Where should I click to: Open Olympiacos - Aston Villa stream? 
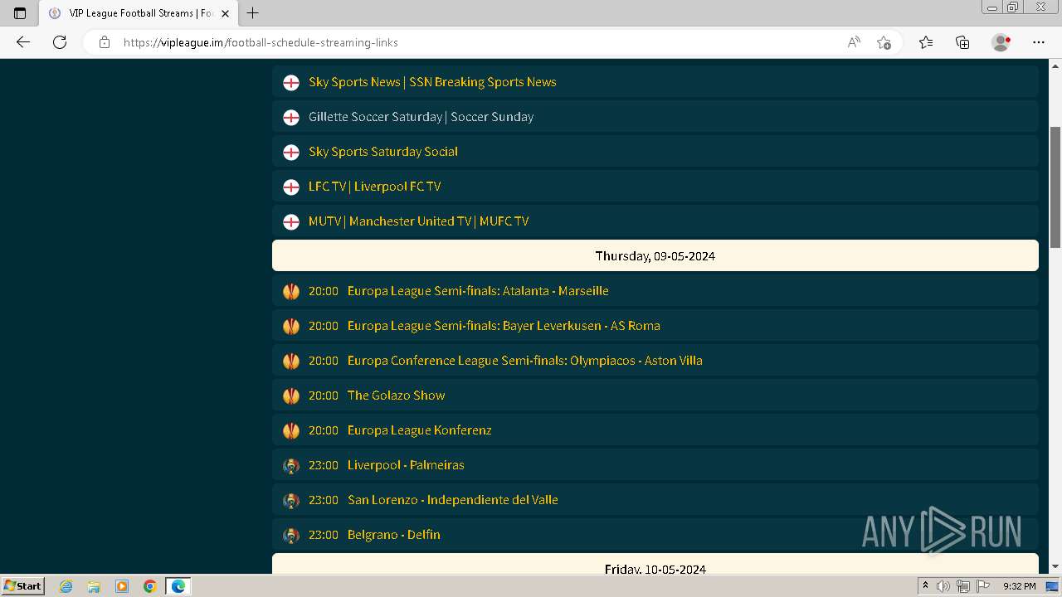coord(525,361)
